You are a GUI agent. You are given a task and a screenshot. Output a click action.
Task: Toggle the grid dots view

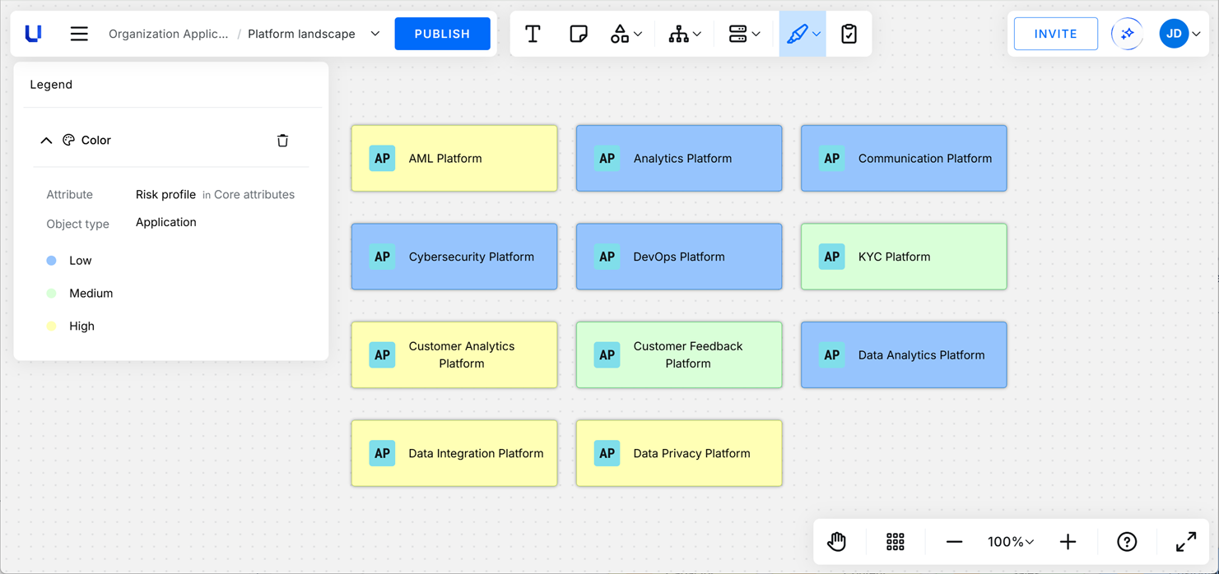point(896,542)
